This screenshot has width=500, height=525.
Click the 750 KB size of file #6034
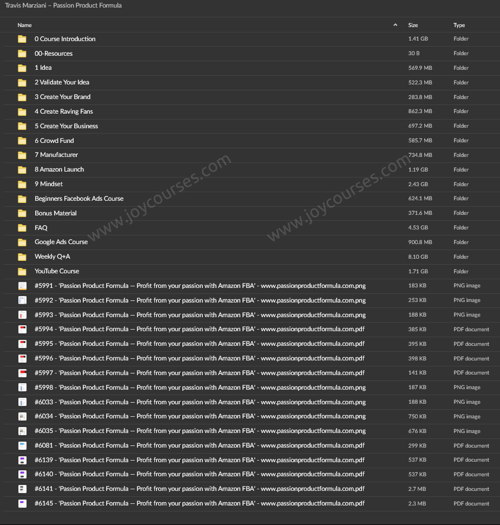point(417,417)
